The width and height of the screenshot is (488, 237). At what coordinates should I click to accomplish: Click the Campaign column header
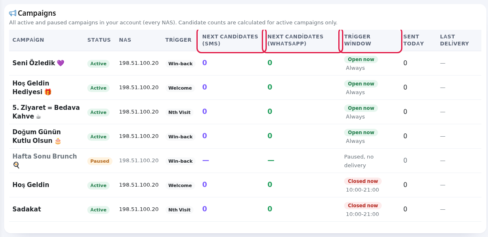28,40
